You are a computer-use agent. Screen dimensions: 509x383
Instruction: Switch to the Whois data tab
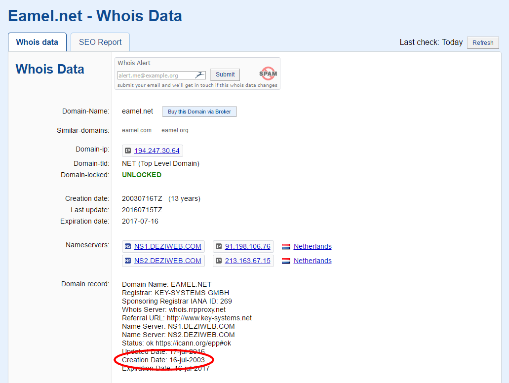[38, 42]
